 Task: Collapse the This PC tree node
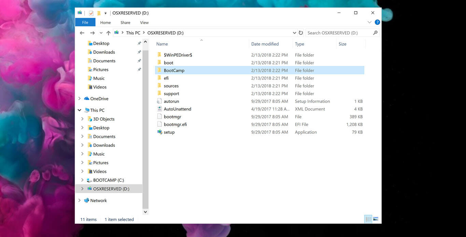(x=80, y=110)
